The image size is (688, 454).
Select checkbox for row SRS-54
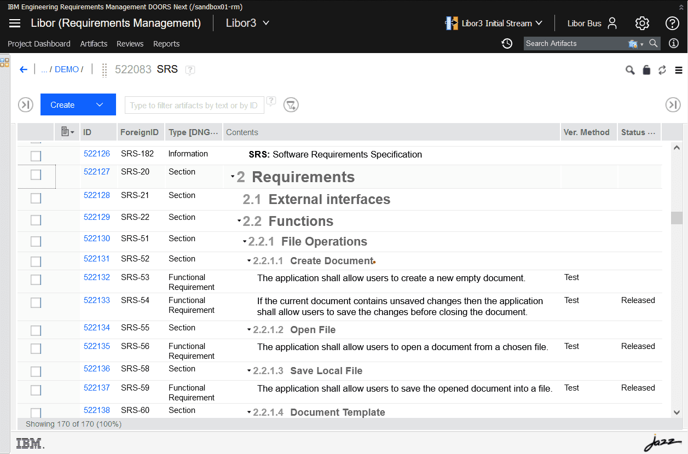point(36,302)
